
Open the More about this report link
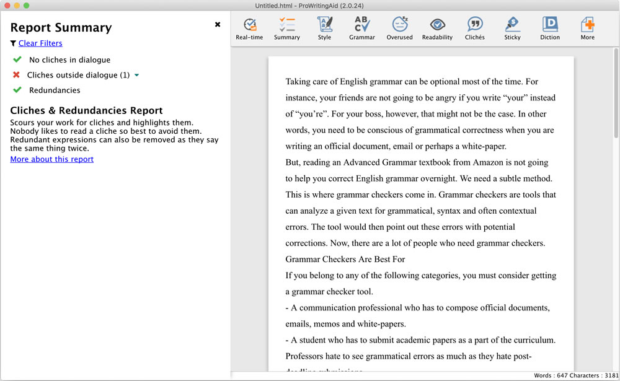52,159
